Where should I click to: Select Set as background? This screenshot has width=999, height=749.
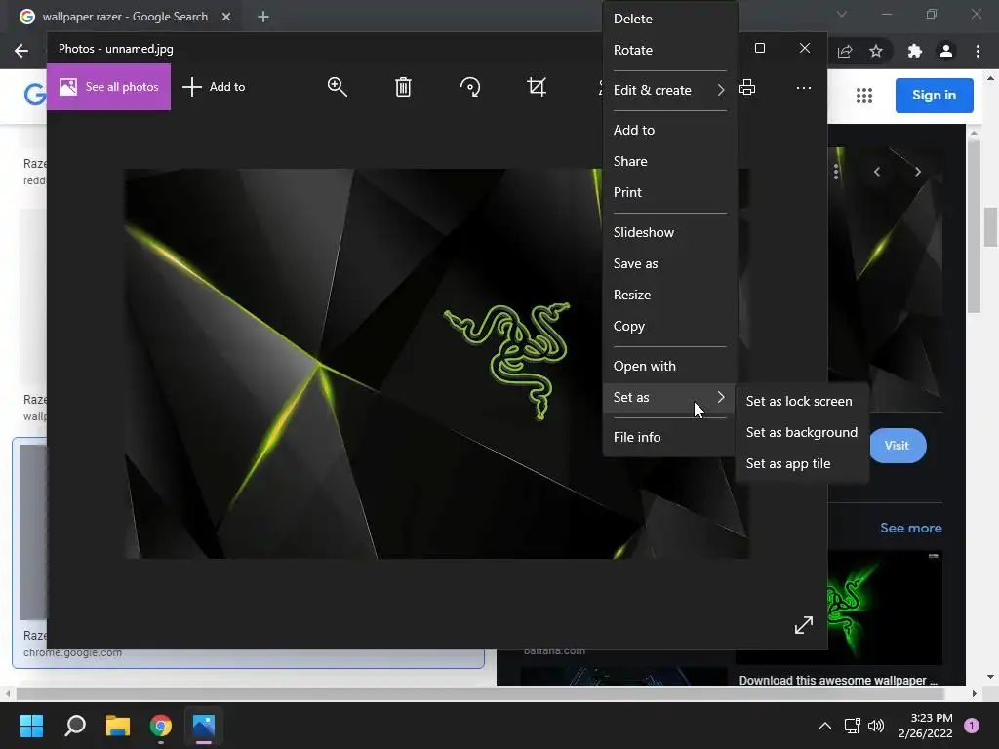pyautogui.click(x=802, y=432)
